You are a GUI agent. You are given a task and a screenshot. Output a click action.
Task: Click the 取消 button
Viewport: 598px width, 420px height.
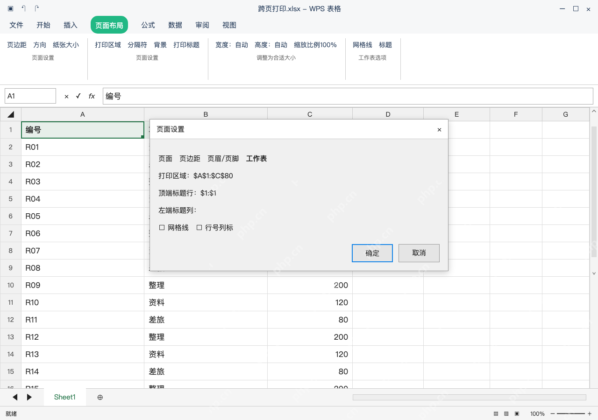pyautogui.click(x=419, y=253)
